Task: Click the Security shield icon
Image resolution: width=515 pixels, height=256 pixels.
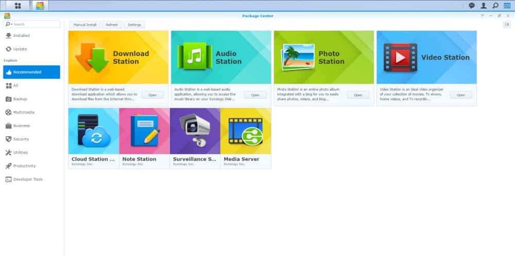Action: pos(9,139)
